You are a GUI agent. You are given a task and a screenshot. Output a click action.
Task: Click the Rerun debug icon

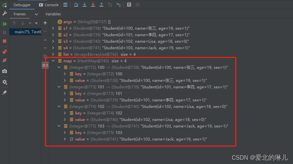click(5, 5)
